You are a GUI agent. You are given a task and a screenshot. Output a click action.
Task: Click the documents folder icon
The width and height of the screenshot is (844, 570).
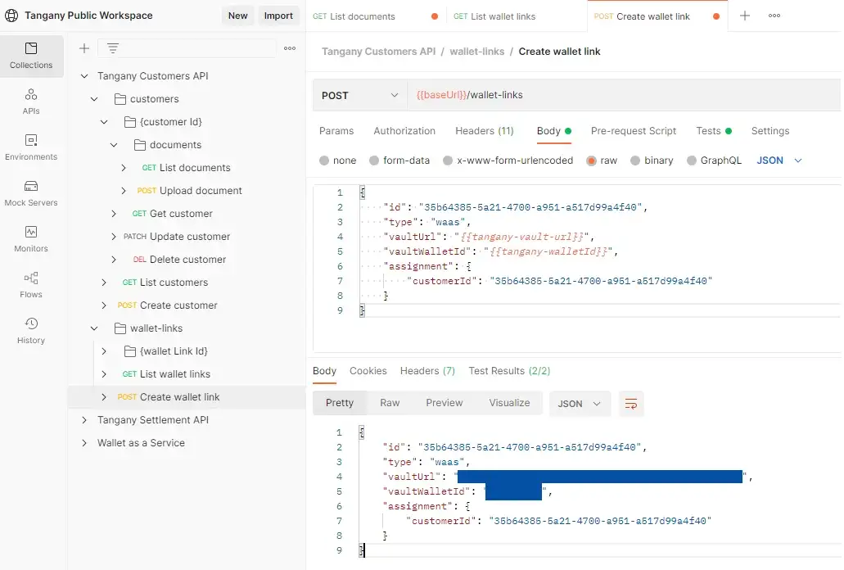140,145
